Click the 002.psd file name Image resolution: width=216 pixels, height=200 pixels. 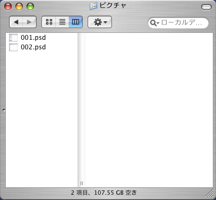(x=33, y=47)
